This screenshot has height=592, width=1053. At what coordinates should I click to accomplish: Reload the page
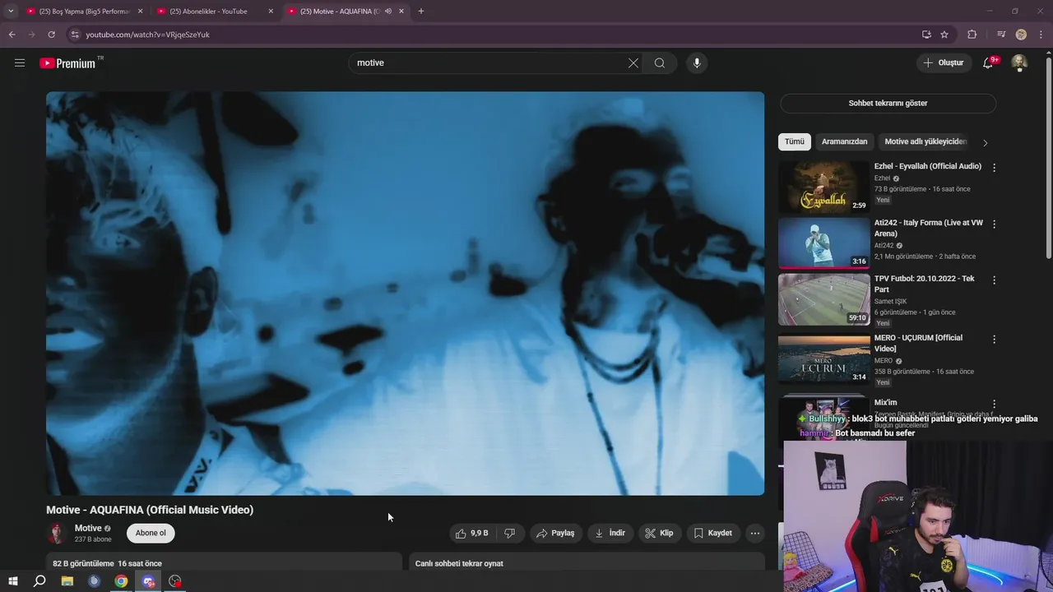(x=51, y=35)
